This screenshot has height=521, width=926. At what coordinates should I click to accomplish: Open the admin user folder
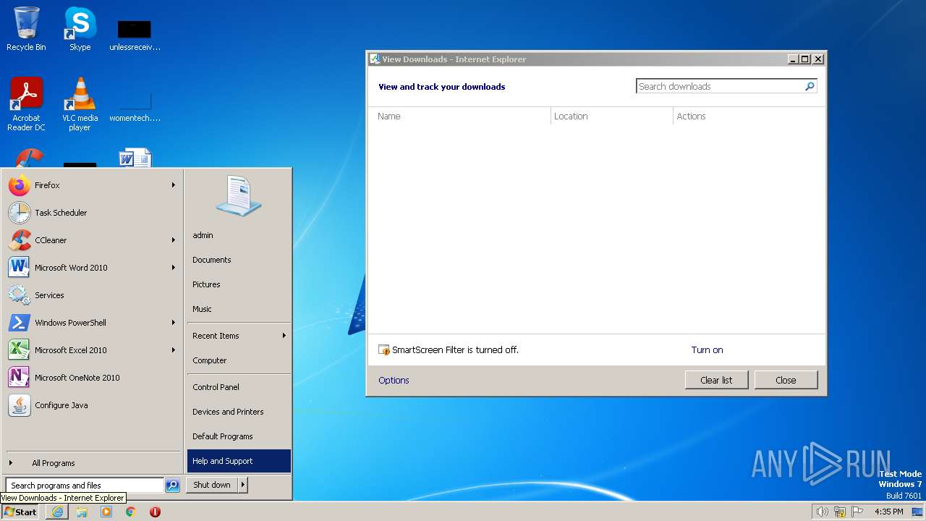[x=239, y=235]
